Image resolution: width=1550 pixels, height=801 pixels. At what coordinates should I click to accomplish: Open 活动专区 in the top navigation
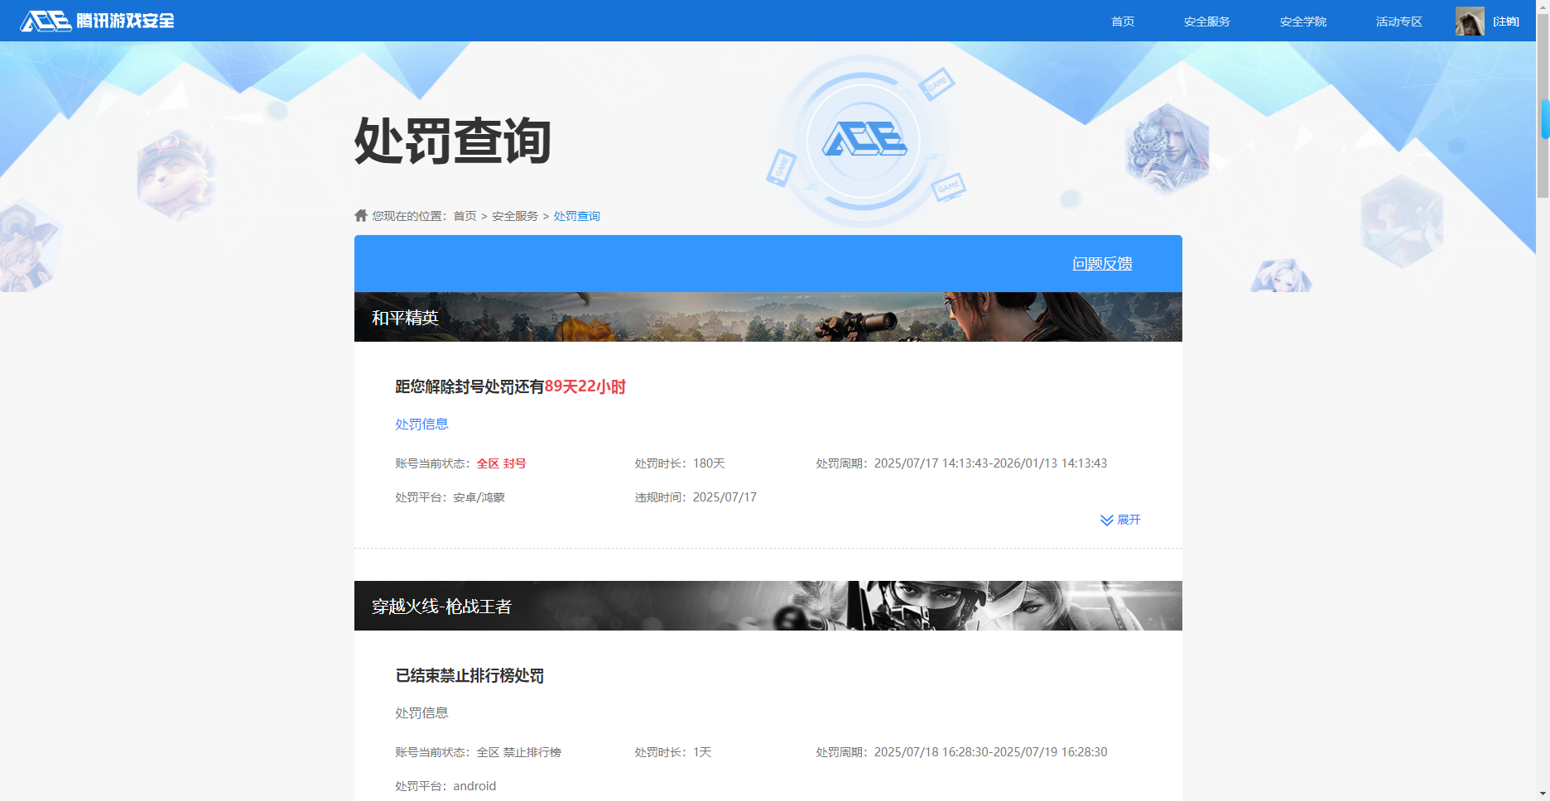tap(1399, 22)
